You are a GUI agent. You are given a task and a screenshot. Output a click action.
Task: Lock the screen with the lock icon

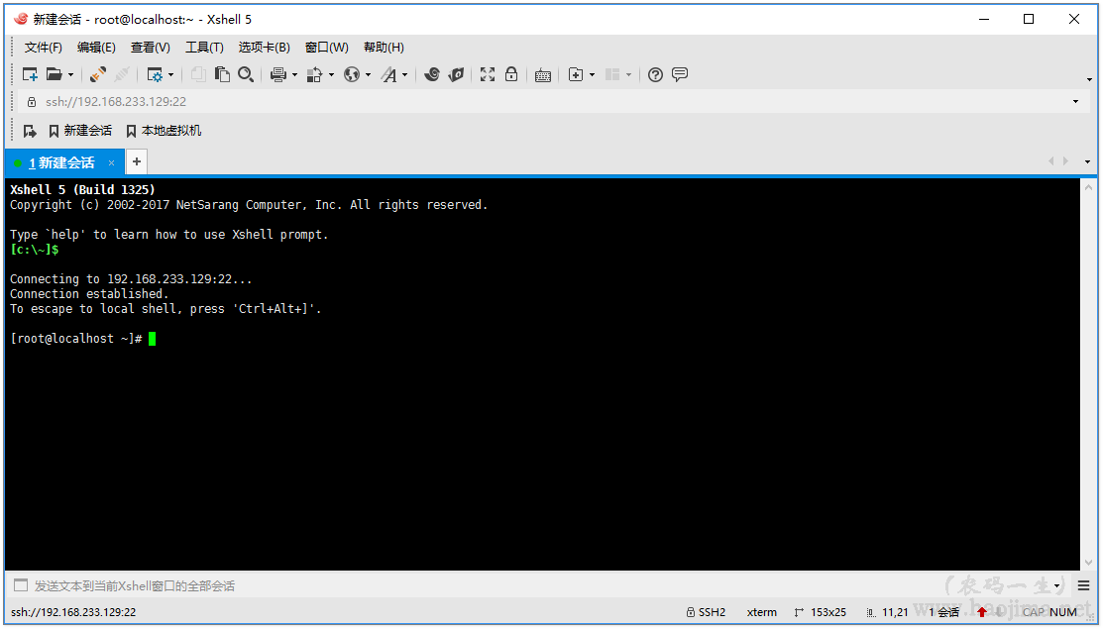[510, 74]
